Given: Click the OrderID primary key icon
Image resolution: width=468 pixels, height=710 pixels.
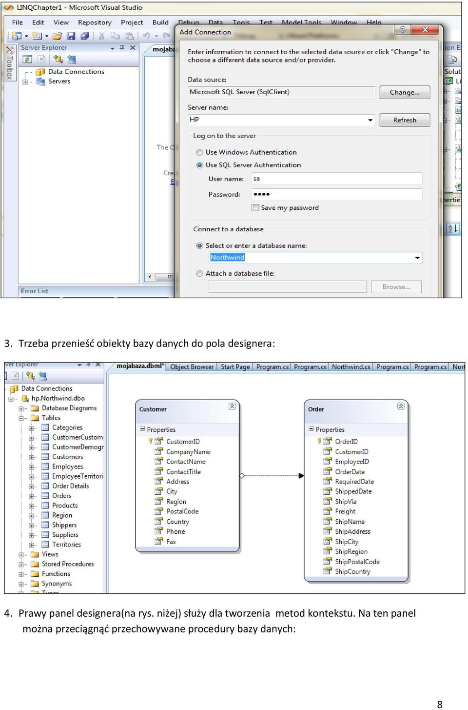Looking at the screenshot, I should (x=320, y=441).
